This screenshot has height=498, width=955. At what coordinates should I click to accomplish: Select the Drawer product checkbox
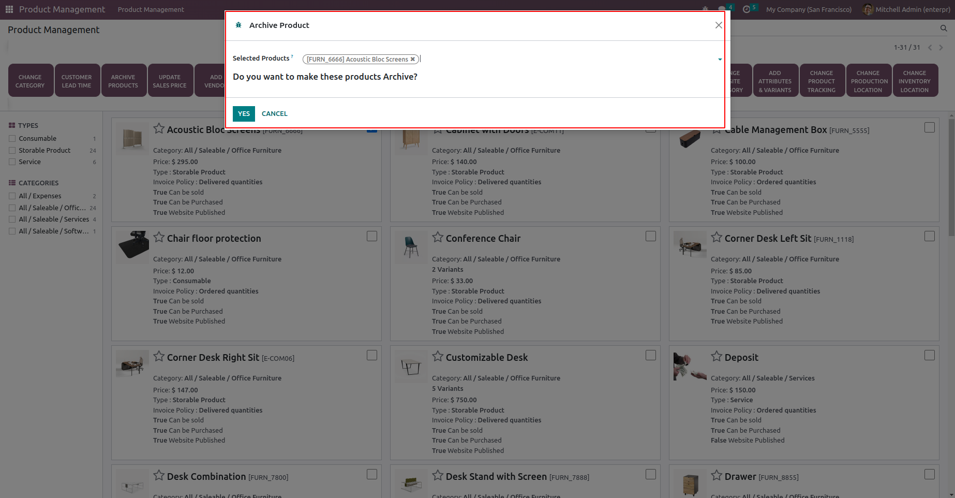tap(930, 474)
